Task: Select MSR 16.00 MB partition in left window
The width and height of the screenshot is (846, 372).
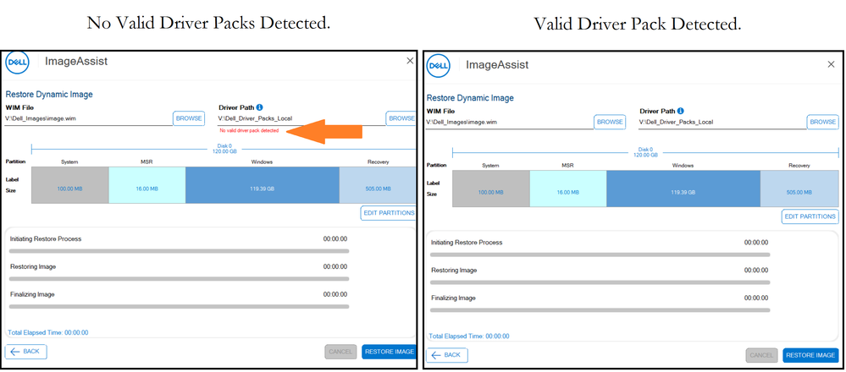Action: point(147,185)
